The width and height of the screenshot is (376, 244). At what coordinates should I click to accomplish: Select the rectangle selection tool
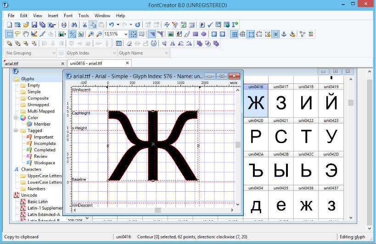9,34
